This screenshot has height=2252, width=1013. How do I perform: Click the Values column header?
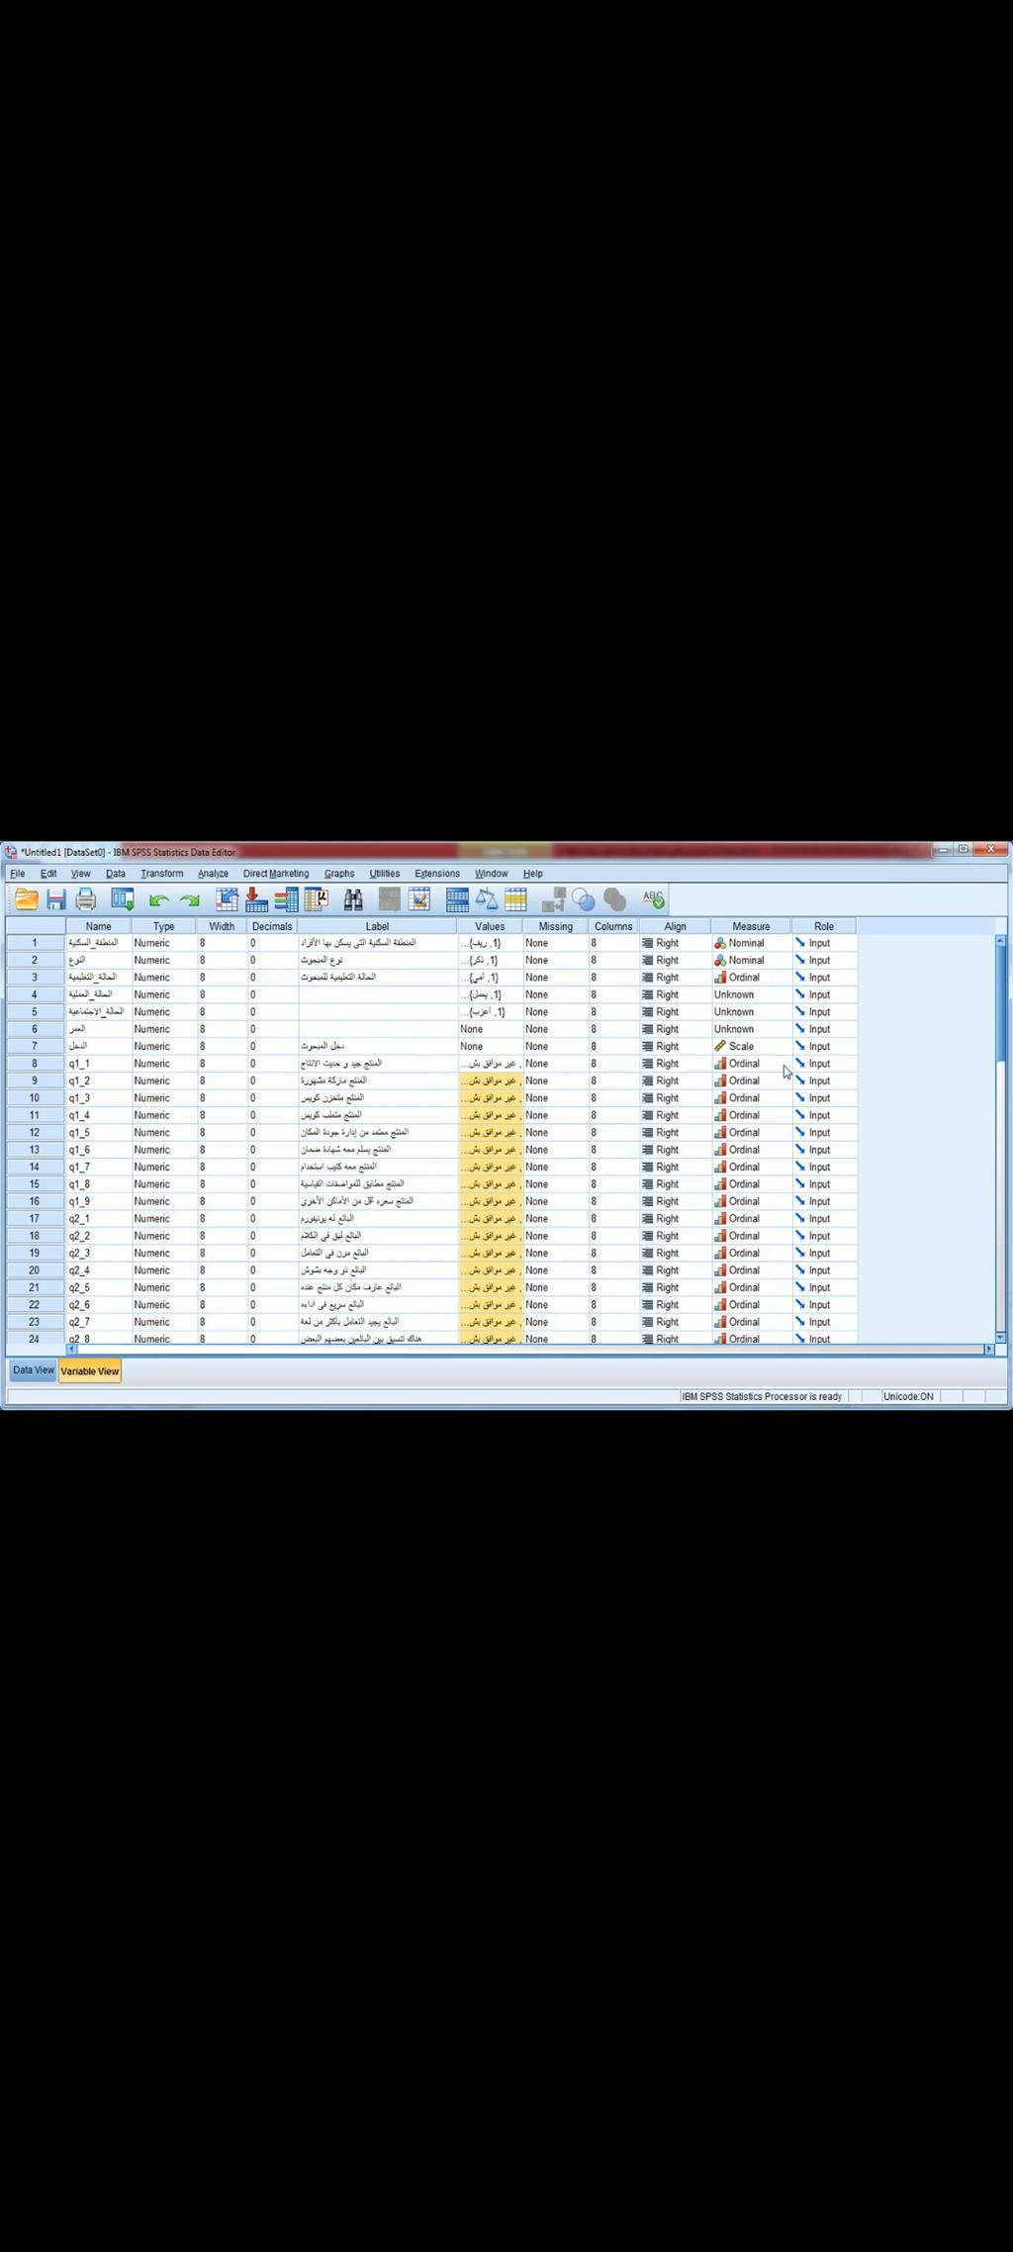[490, 926]
